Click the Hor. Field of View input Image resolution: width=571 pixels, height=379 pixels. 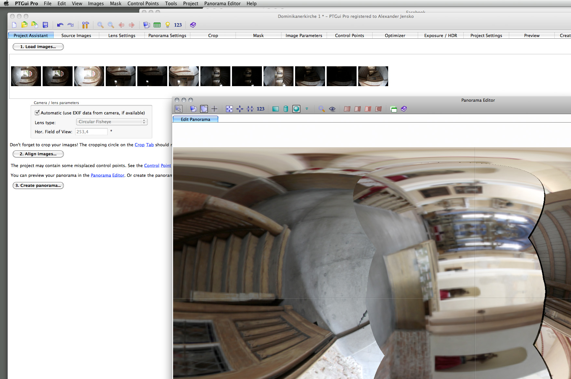point(91,132)
